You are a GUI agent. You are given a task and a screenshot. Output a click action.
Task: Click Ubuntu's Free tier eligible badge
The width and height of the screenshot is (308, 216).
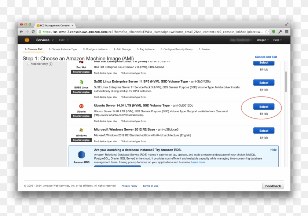[x=81, y=116]
